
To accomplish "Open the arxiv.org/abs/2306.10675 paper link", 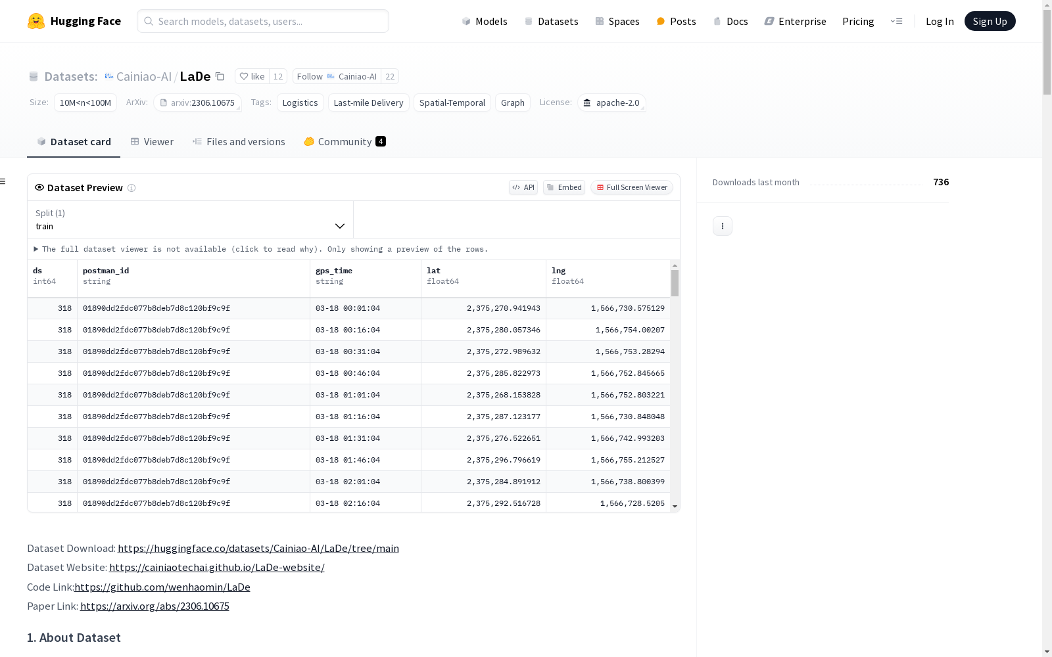I will click(155, 606).
